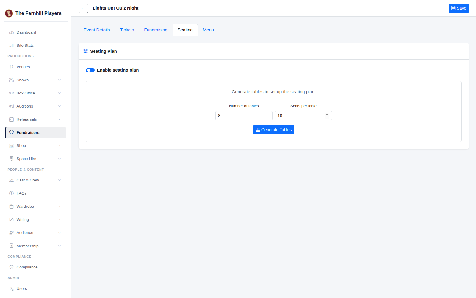The height and width of the screenshot is (298, 476).
Task: Click the Seating Plan grid icon
Action: click(x=86, y=51)
